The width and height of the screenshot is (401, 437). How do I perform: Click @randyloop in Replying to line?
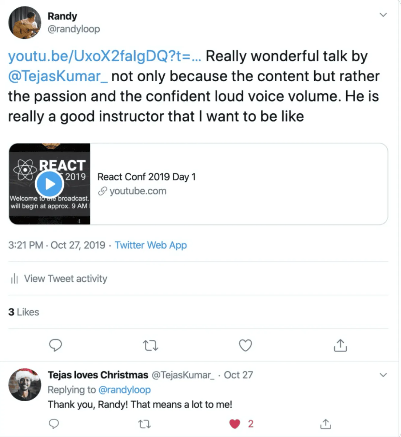124,390
